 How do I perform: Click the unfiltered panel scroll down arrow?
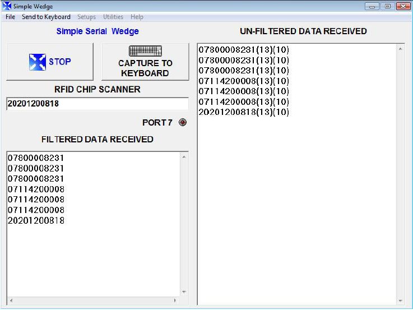point(400,300)
